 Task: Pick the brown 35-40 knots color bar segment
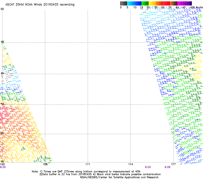(x=174, y=3)
